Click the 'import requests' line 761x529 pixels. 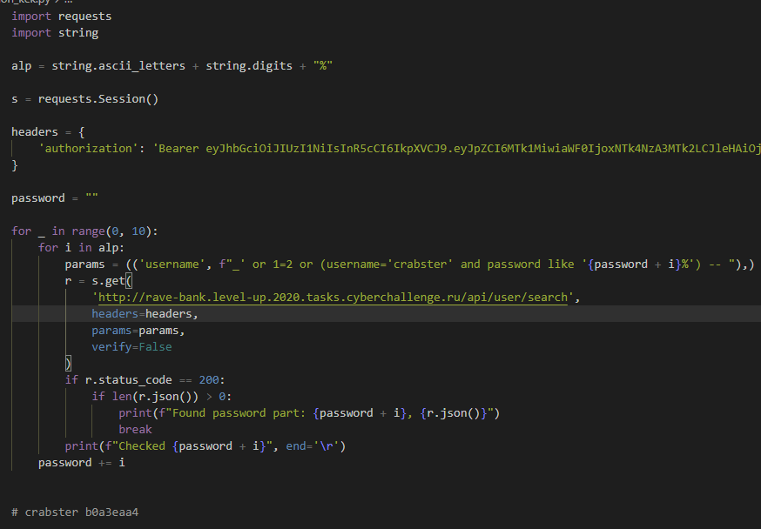coord(62,17)
